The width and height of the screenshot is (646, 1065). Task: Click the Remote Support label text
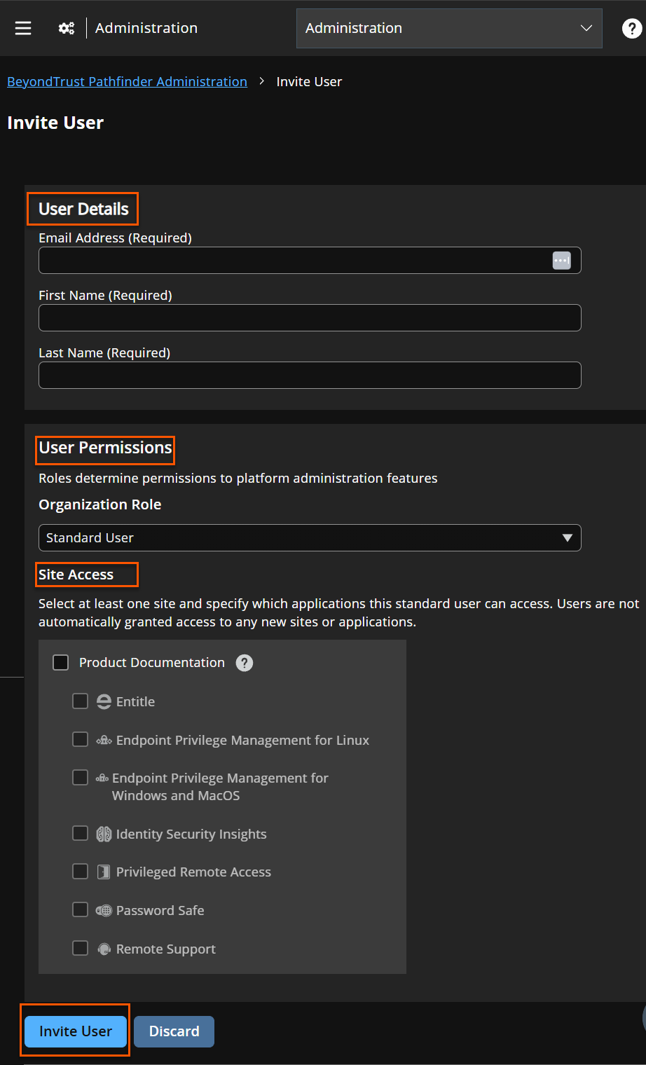166,949
